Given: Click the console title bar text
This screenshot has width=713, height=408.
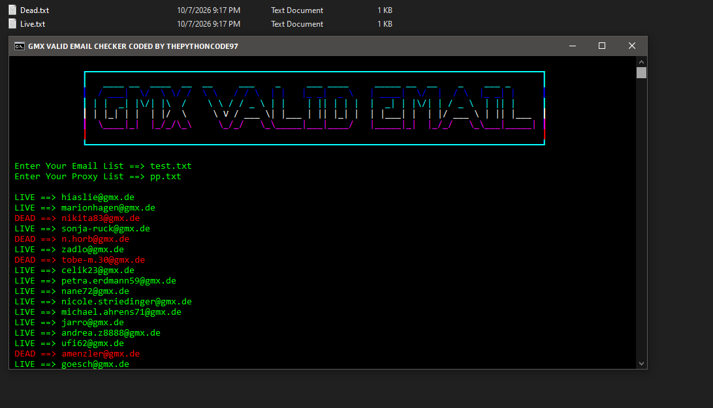Looking at the screenshot, I should pyautogui.click(x=133, y=46).
